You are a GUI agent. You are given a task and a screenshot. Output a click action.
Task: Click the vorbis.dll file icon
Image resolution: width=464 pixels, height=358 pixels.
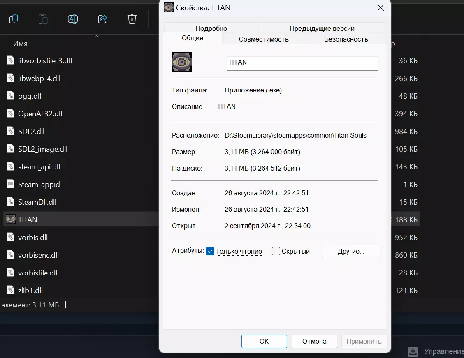pos(10,237)
